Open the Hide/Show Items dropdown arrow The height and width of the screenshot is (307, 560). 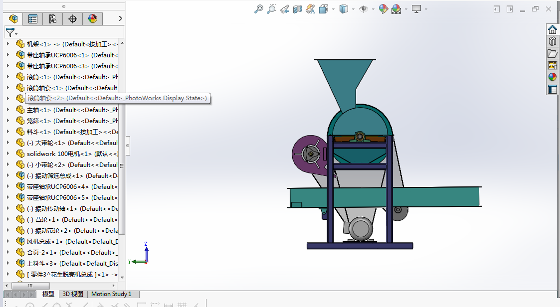coord(373,9)
